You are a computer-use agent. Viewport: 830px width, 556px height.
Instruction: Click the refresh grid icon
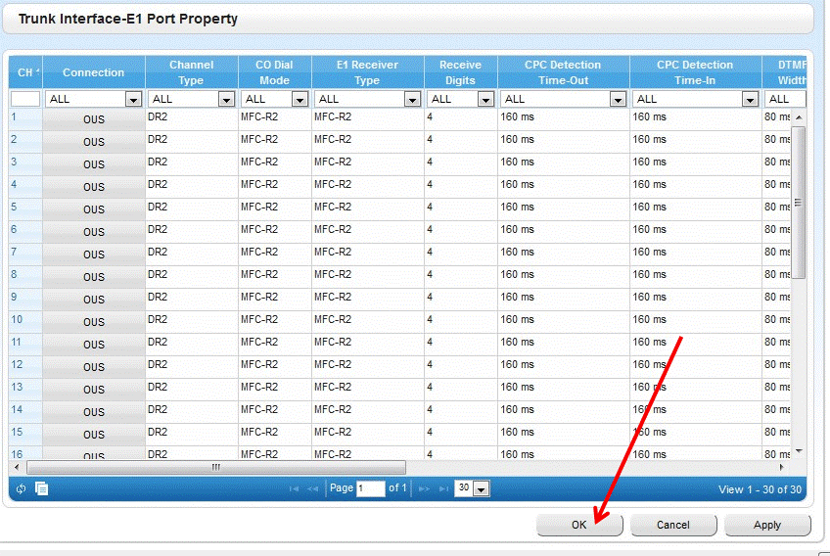pos(22,488)
